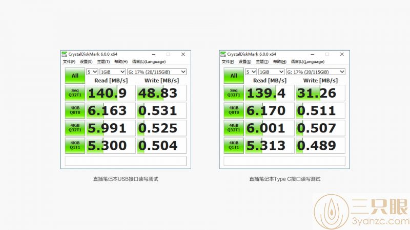Open drive G: selector in left window
Screen dimensions: 410x230
[x=157, y=72]
